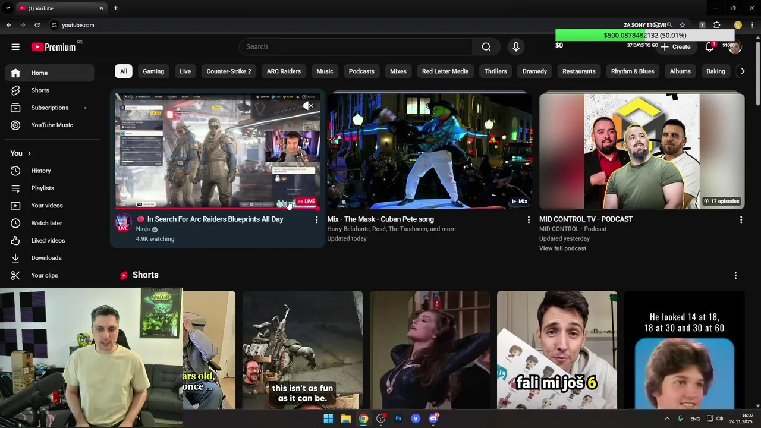Open Mix - The Mask title link
761x428 pixels.
coord(380,219)
